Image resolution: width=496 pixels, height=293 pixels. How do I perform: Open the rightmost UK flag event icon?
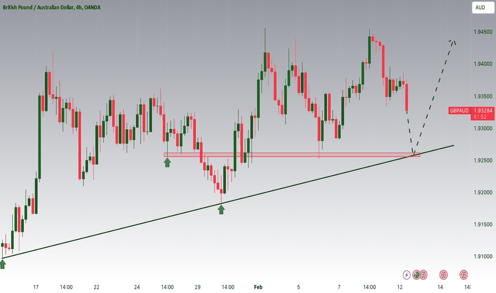pos(464,275)
